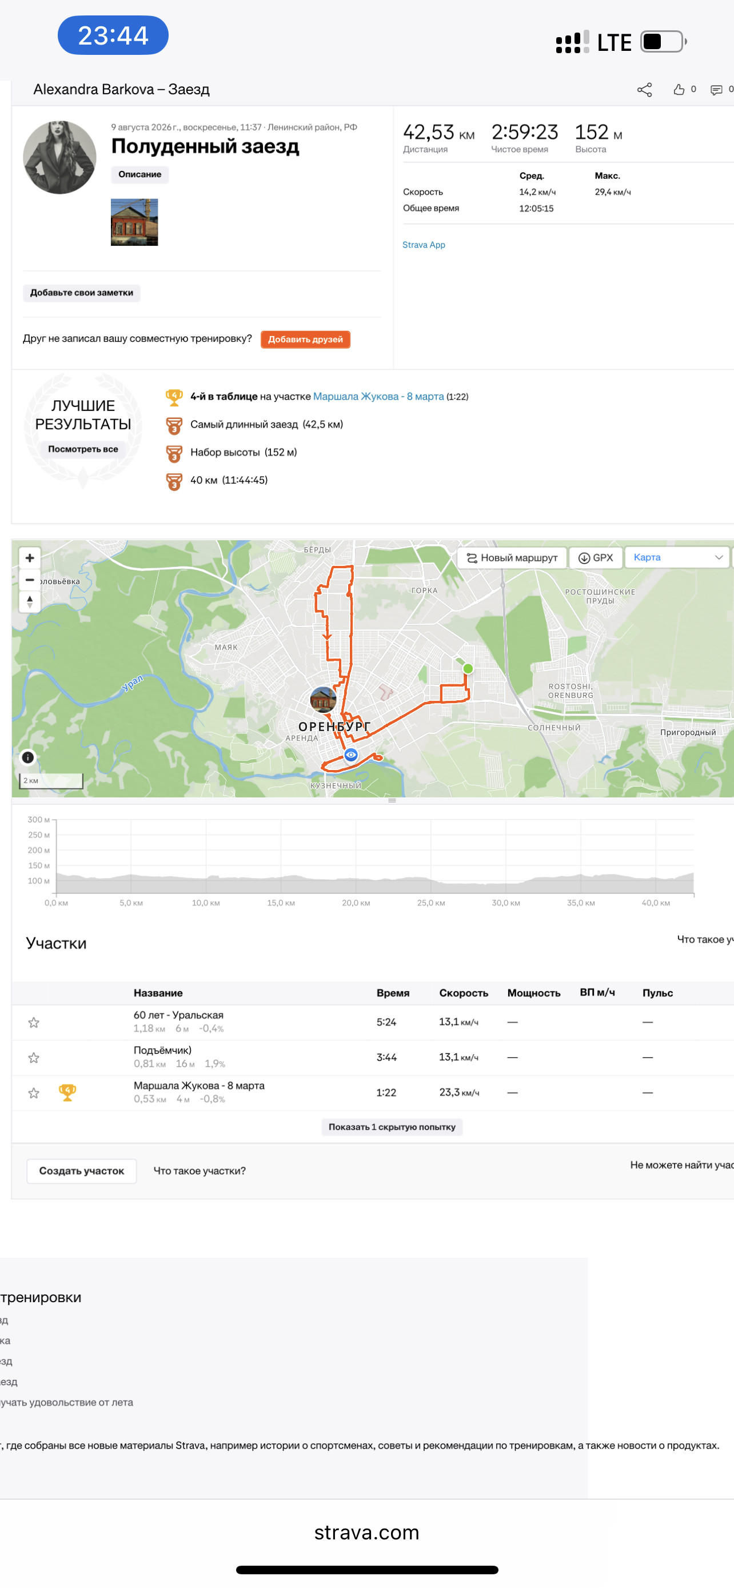Image resolution: width=734 pixels, height=1588 pixels.
Task: Click the Добавить друзей button
Action: [x=306, y=340]
